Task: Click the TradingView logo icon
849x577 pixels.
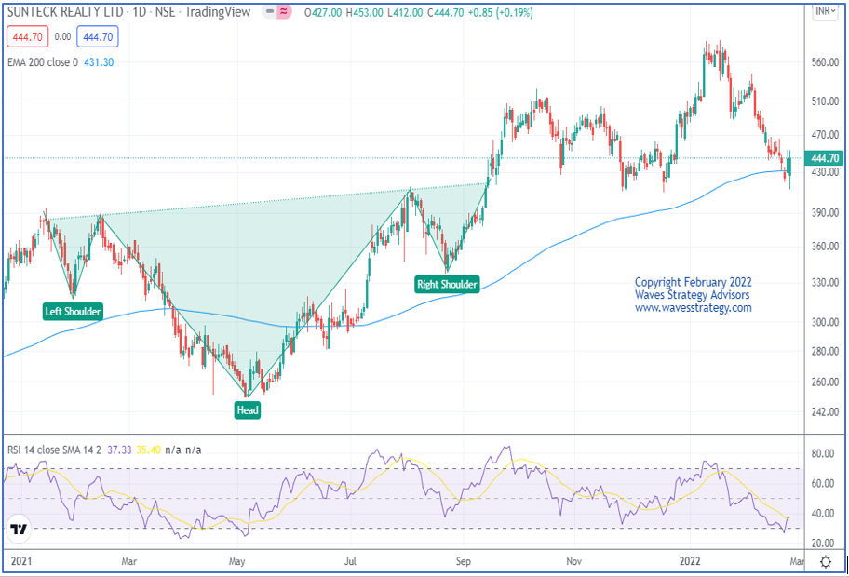Action: coord(19,529)
